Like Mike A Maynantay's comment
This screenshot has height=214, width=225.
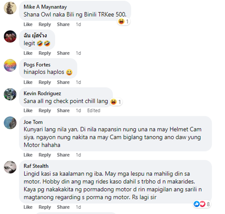click(28, 24)
